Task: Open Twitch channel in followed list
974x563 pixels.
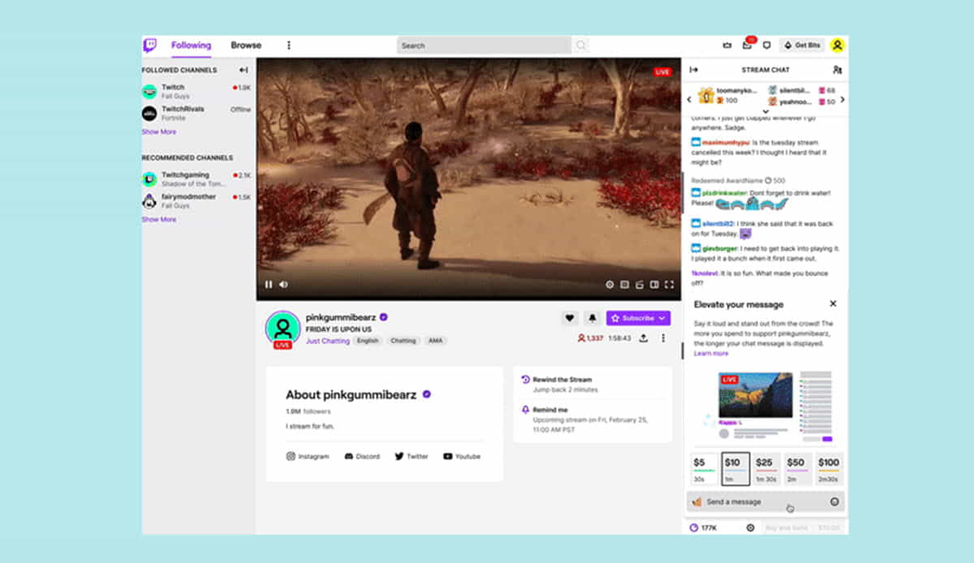Action: tap(197, 91)
